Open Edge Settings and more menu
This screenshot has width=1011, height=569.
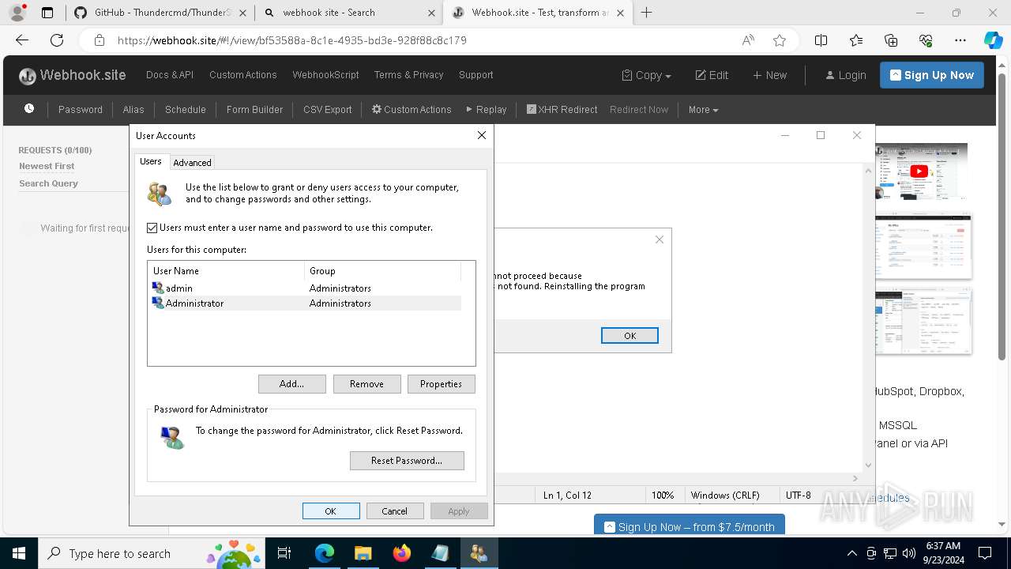[960, 40]
